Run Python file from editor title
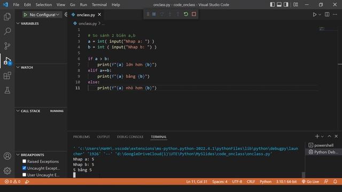The width and height of the screenshot is (342, 192). pyautogui.click(x=315, y=14)
